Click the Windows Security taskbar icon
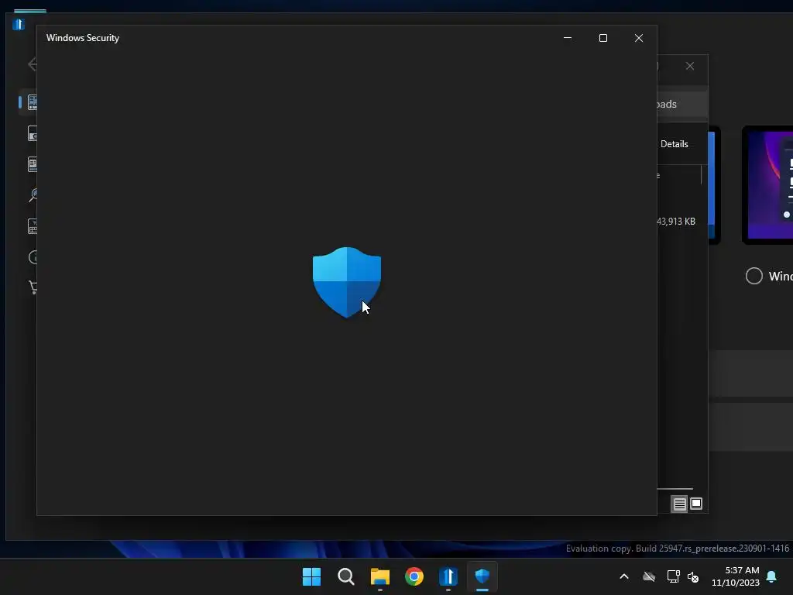 [x=482, y=576]
